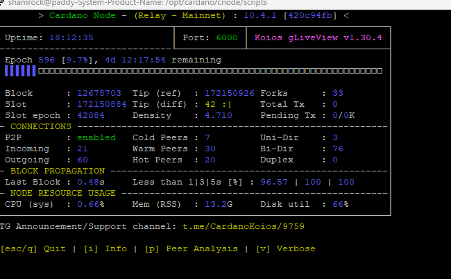Click the Duplex value
451x279 pixels.
(x=335, y=160)
